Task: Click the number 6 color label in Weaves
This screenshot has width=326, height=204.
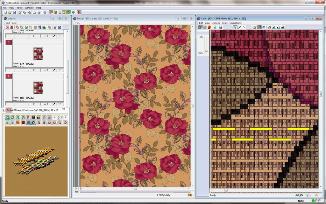Action: (9, 76)
